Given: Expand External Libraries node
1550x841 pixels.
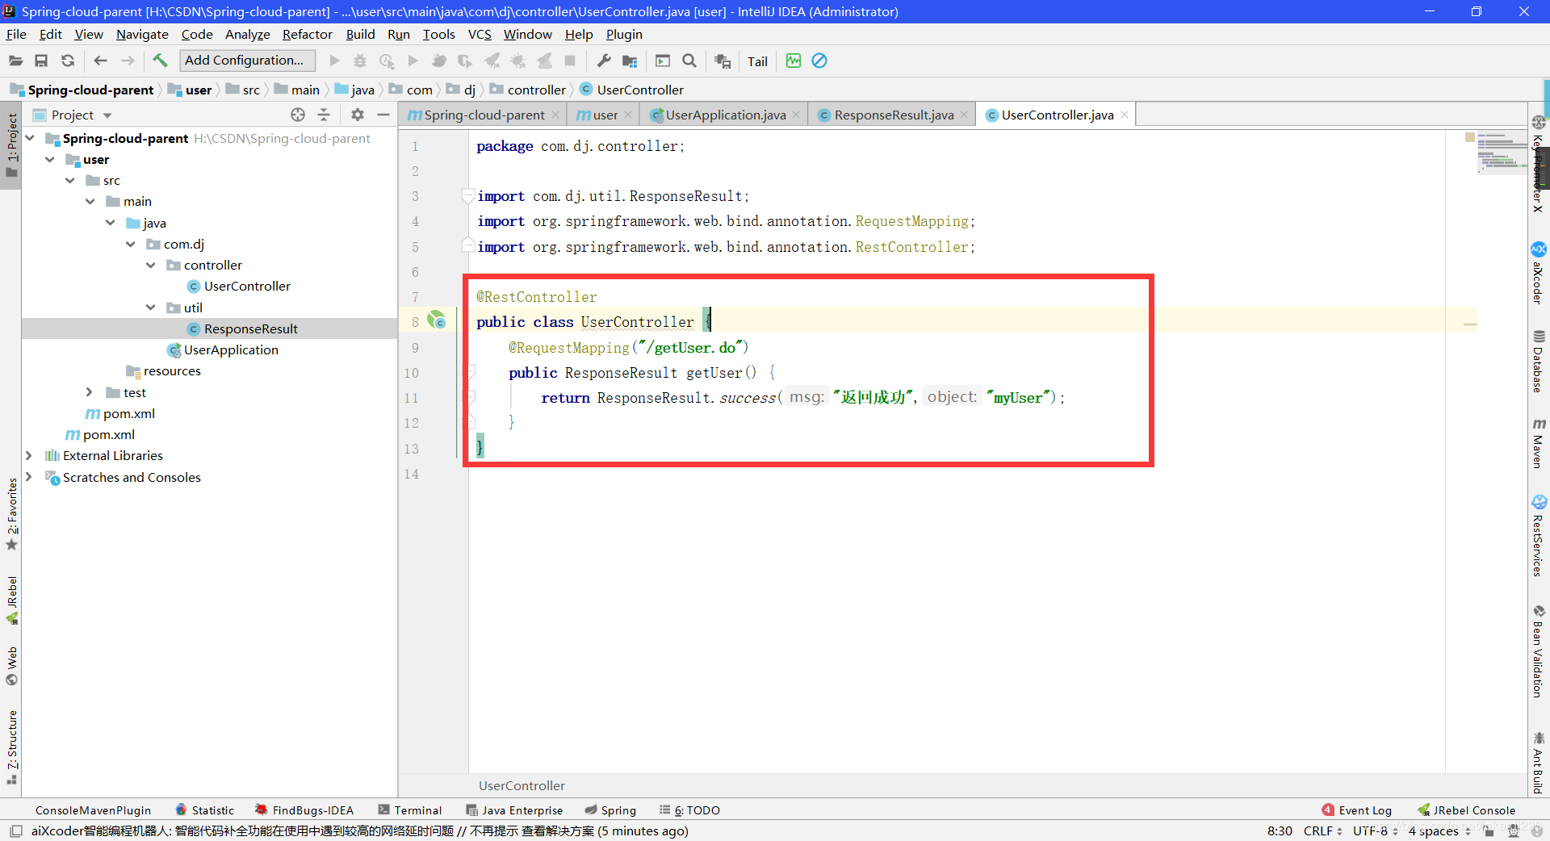Looking at the screenshot, I should [x=29, y=455].
